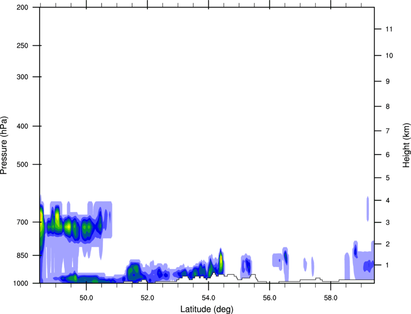Click the 1000 pressure tick label
This screenshot has width=411, height=314.
[20, 283]
